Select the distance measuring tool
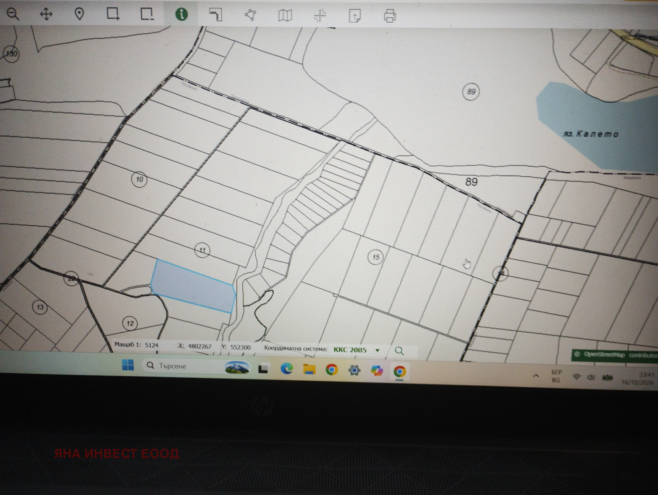Viewport: 658px width, 495px height. (215, 15)
